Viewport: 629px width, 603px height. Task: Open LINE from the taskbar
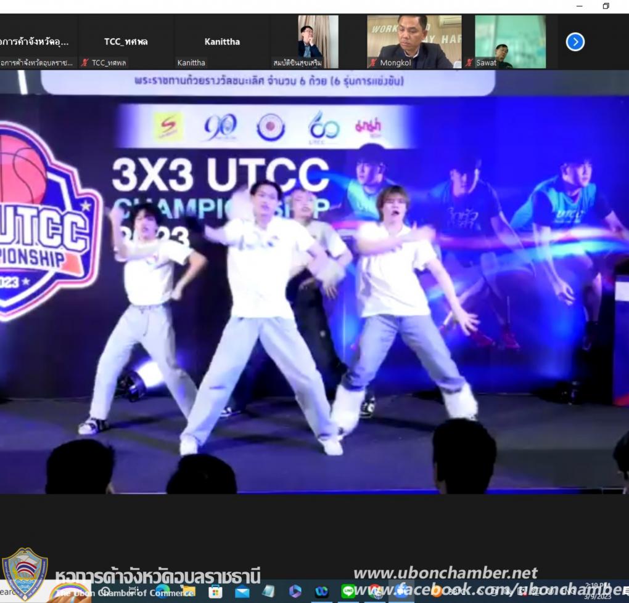(348, 591)
